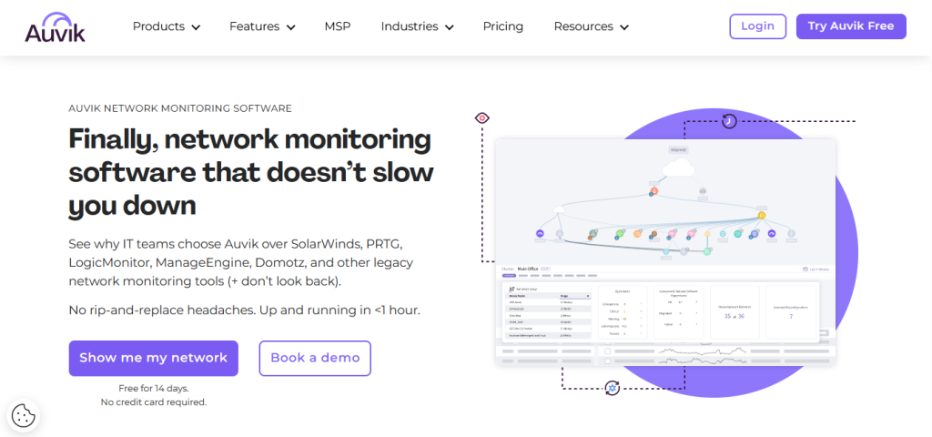Expand the Features dropdown menu
The height and width of the screenshot is (437, 932).
[262, 26]
